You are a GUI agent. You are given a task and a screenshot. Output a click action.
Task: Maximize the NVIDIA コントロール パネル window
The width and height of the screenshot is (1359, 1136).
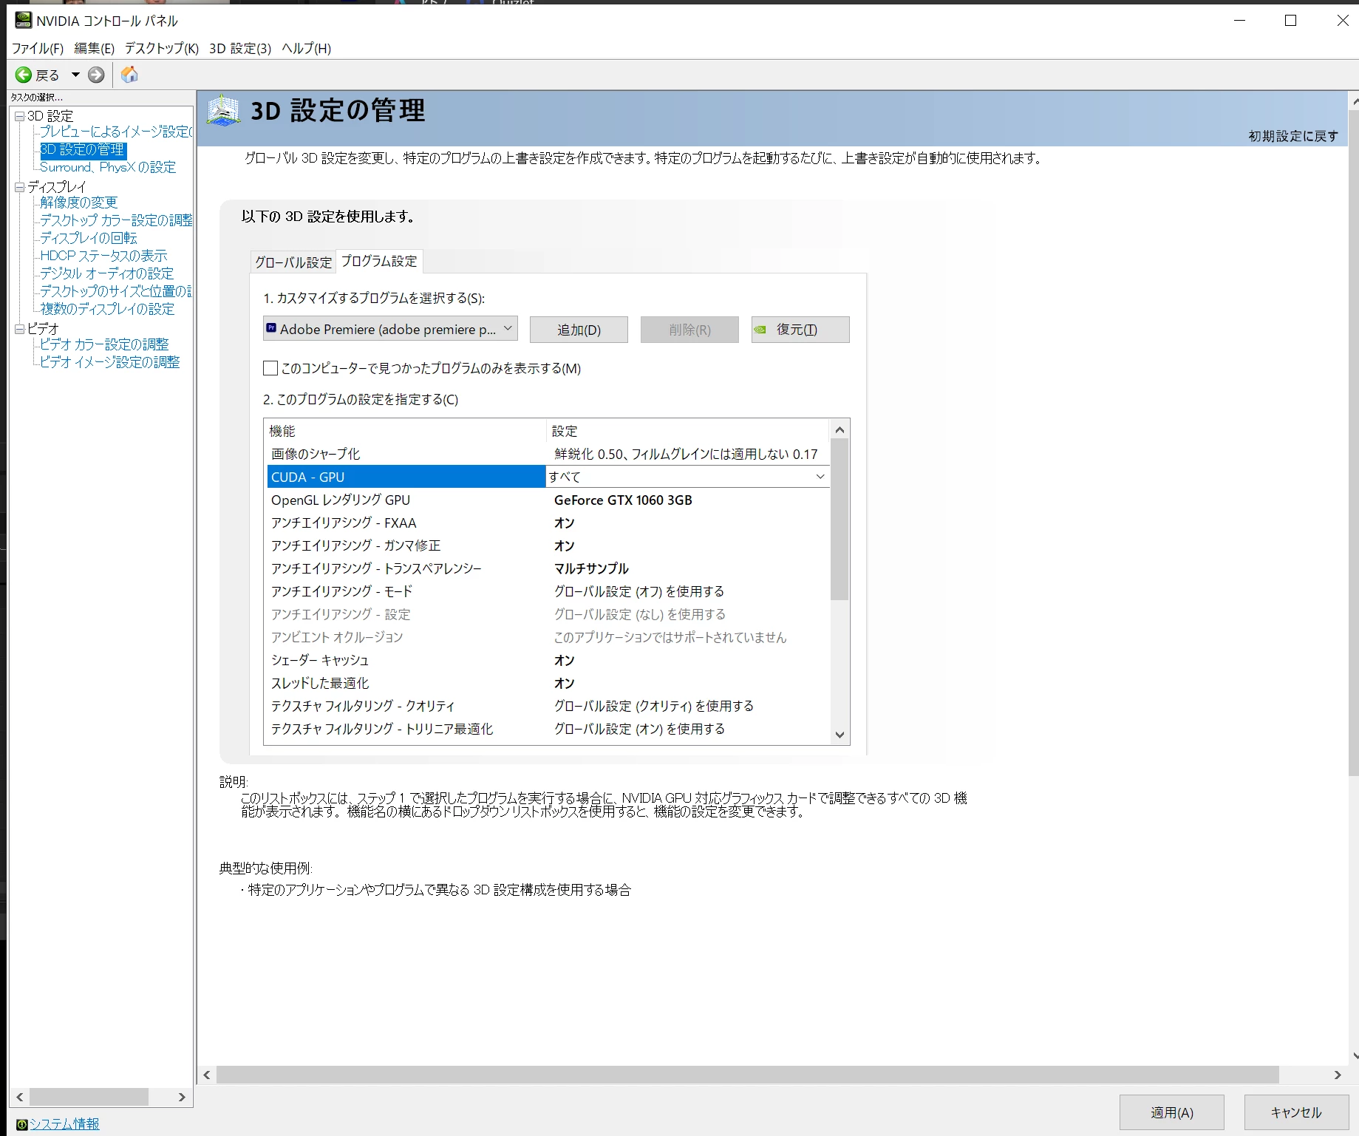click(1291, 21)
